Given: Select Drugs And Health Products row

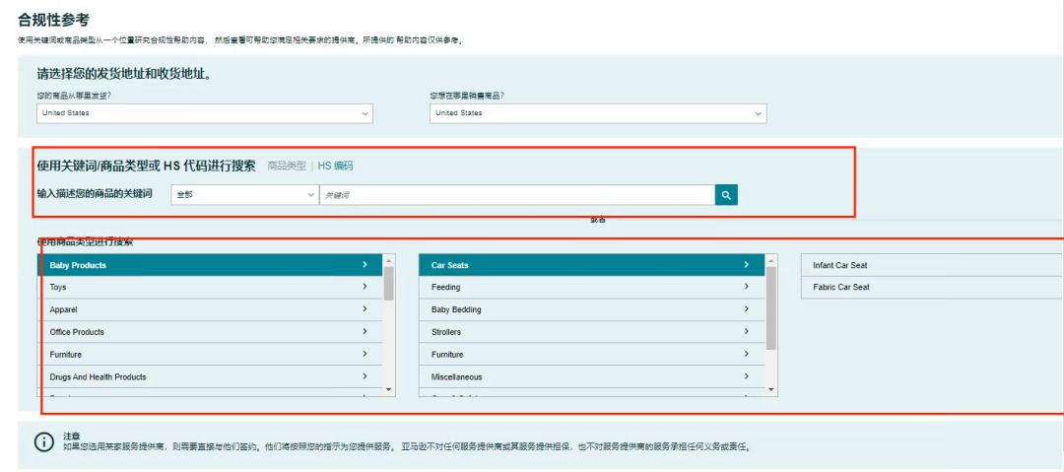Looking at the screenshot, I should click(x=210, y=377).
